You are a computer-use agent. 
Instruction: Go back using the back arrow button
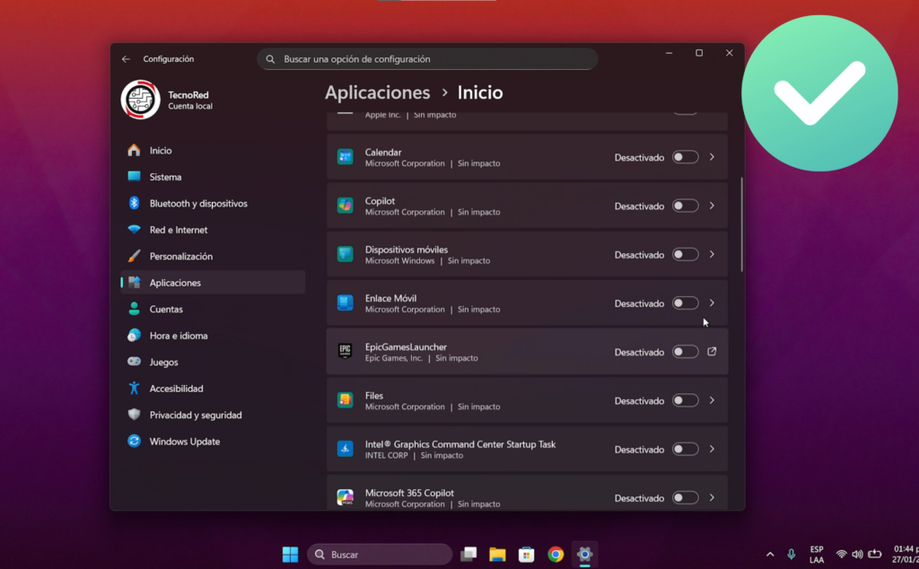tap(126, 59)
